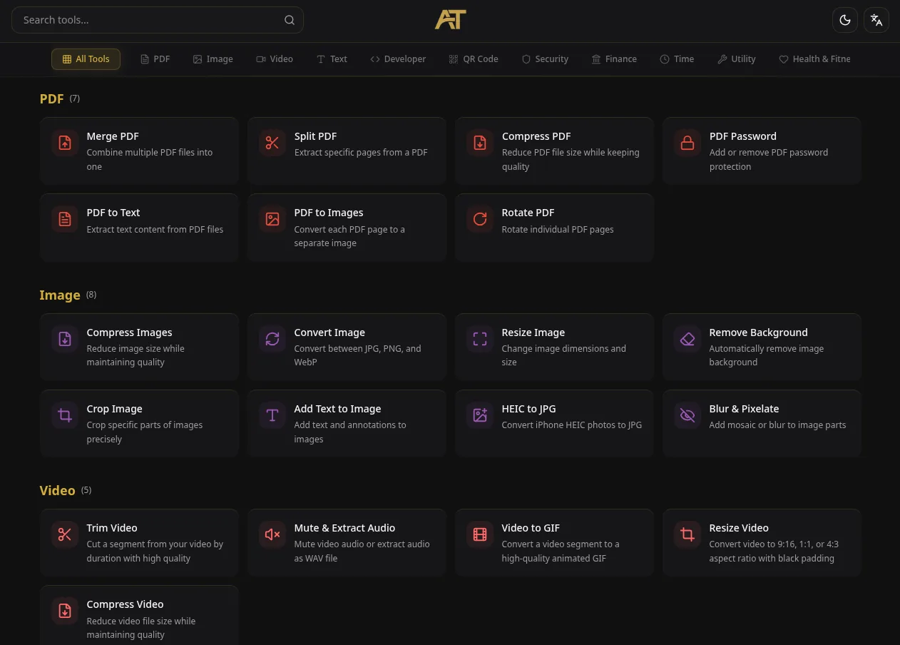Click the Add Text to Image T icon
This screenshot has width=900, height=645.
pos(272,415)
